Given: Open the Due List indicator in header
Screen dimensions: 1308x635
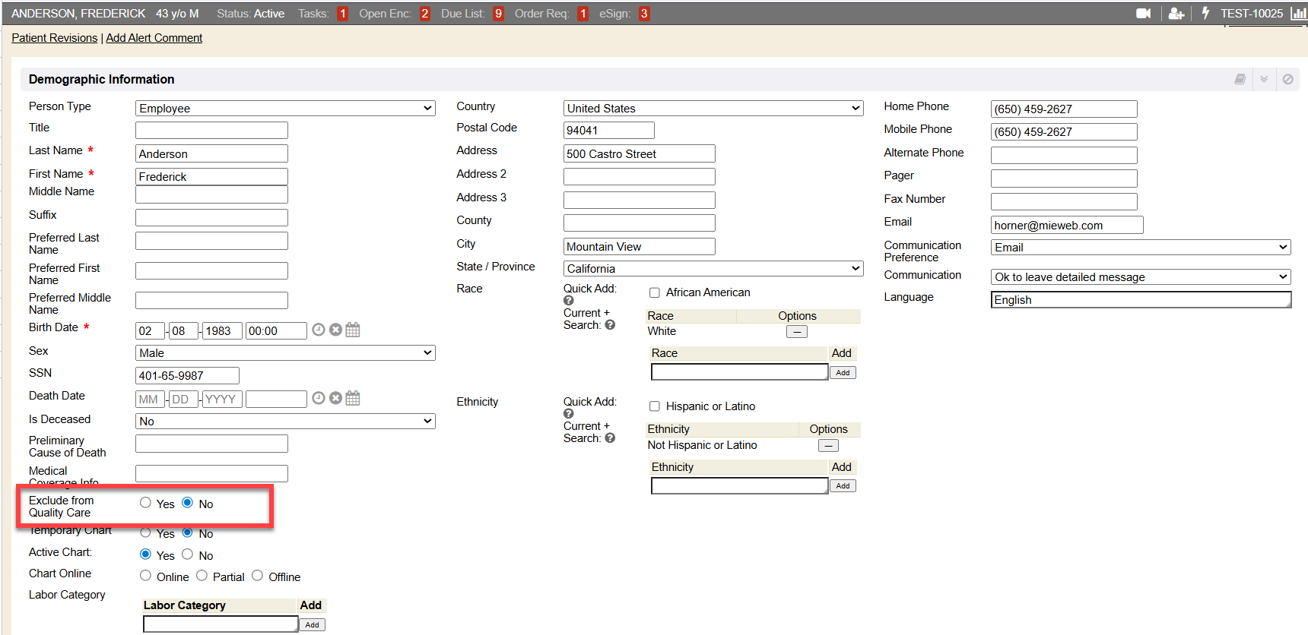Looking at the screenshot, I should [498, 14].
